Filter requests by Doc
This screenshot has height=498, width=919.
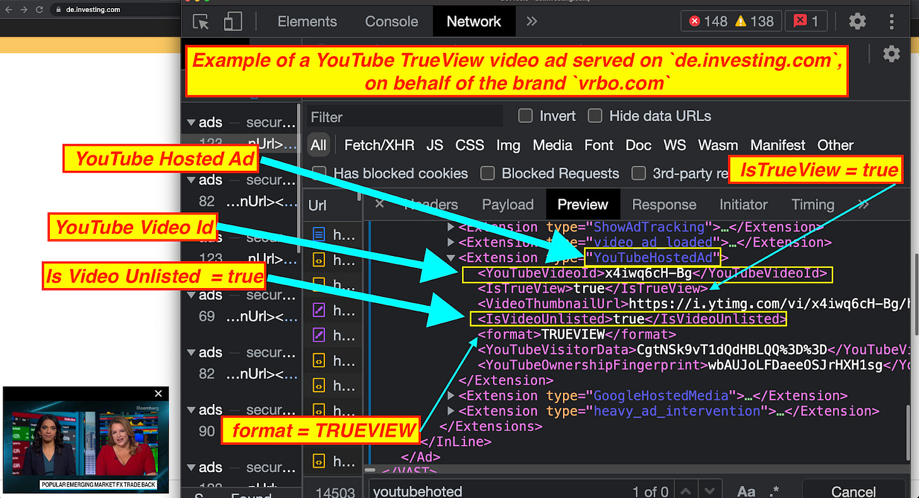(x=638, y=145)
